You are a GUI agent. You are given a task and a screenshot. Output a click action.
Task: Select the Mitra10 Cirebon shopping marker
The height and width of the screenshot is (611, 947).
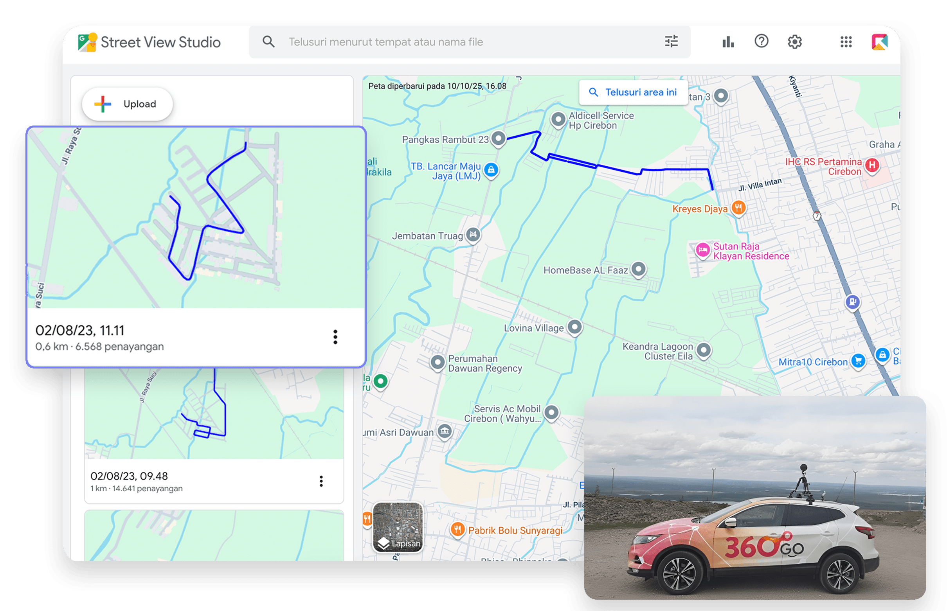858,362
